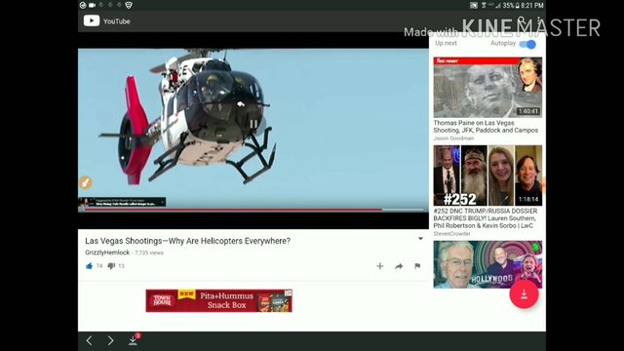Open downloads icon in bottom bar
624x351 pixels.
tap(134, 340)
